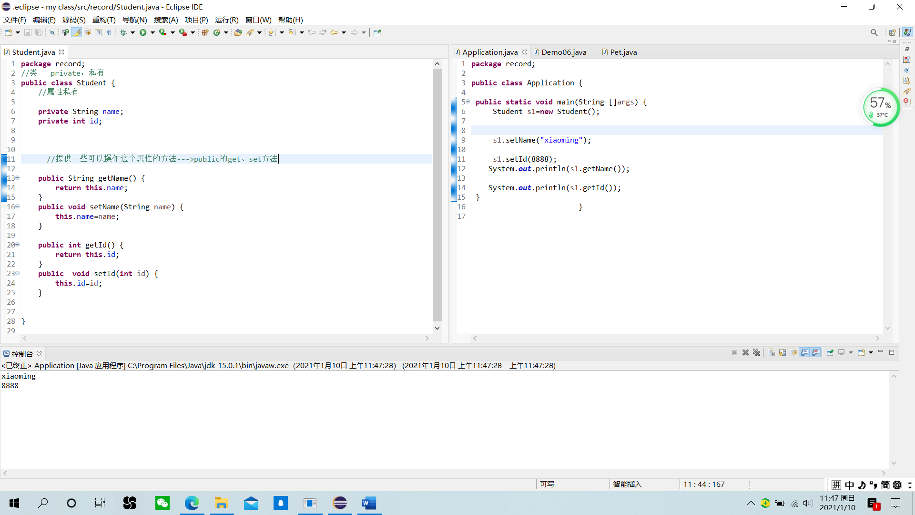This screenshot has height=515, width=915.
Task: Open the Run button dropdown arrow
Action: [152, 32]
